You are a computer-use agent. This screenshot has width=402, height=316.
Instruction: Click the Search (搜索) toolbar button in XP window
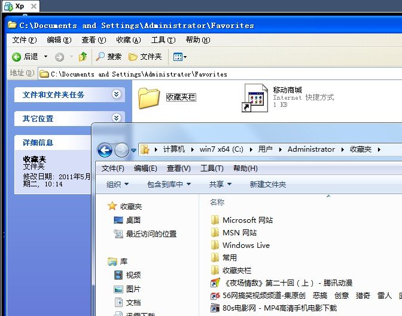[x=108, y=56]
